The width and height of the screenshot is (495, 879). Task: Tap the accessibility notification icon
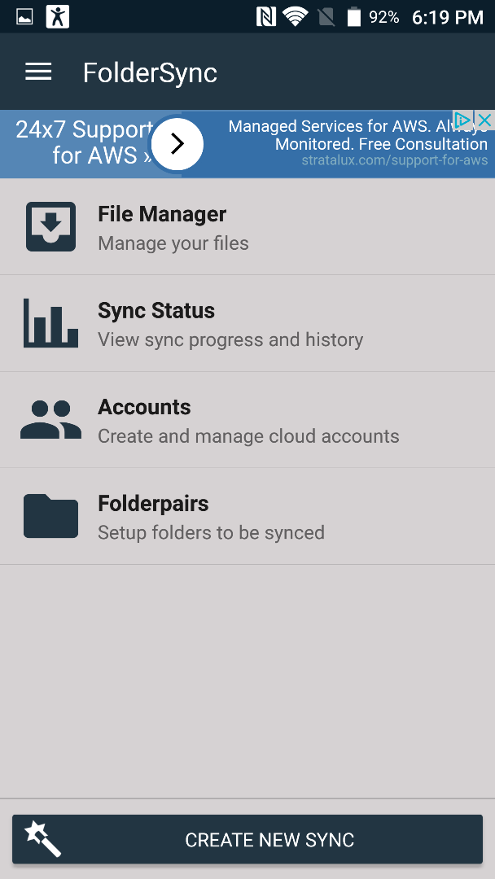click(57, 17)
